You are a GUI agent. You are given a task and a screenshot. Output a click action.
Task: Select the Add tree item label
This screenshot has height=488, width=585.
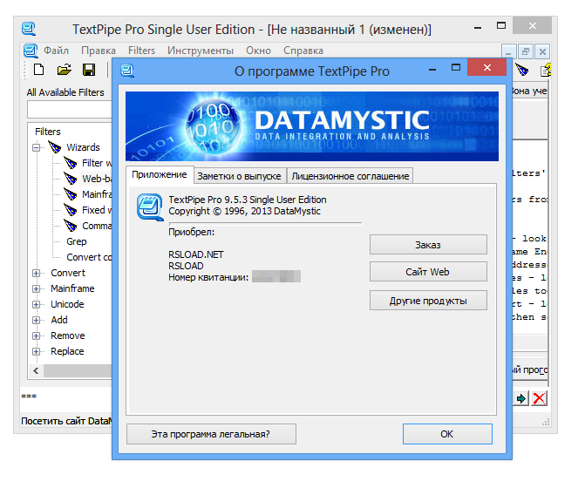[59, 320]
